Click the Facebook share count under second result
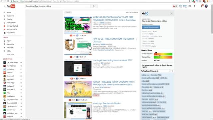Screen dimensions: 213x120 tap(78, 57)
